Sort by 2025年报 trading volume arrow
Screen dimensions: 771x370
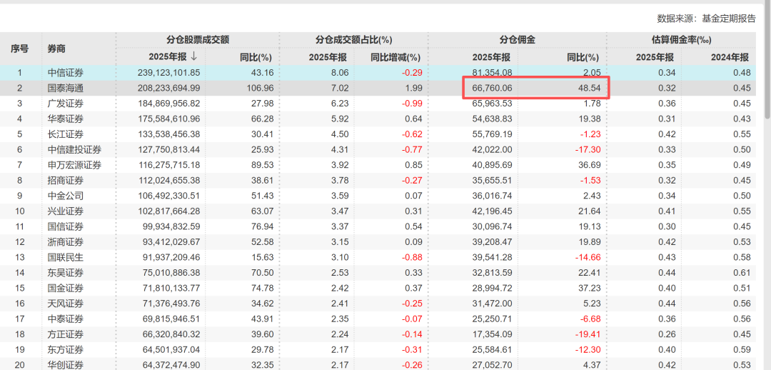click(x=193, y=56)
